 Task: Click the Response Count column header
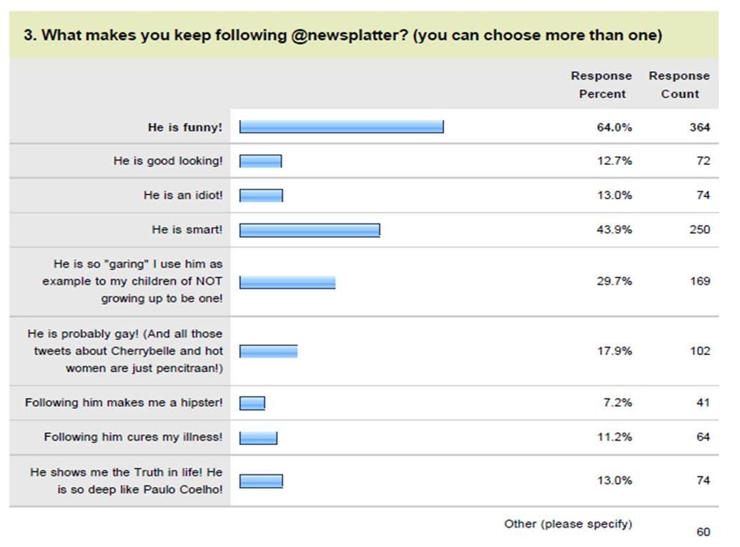pos(679,85)
